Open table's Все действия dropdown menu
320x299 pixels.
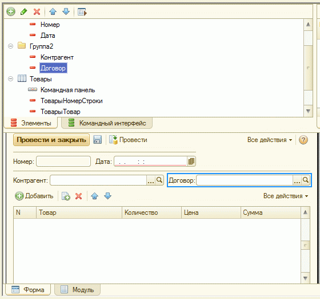click(286, 196)
